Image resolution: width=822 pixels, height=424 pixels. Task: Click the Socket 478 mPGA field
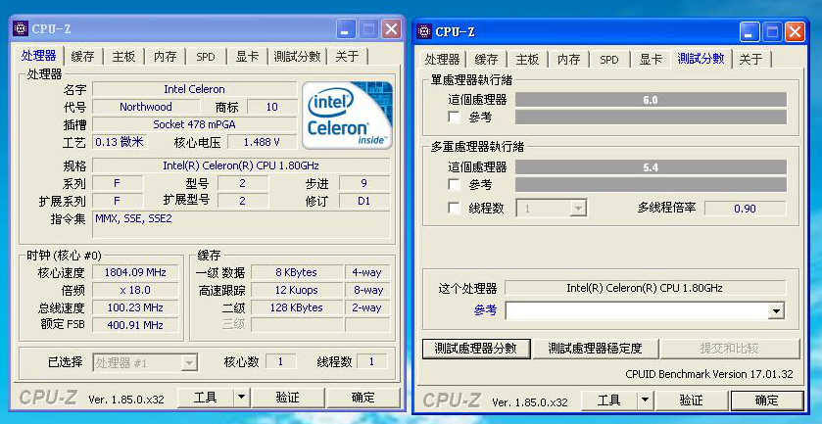pos(194,124)
